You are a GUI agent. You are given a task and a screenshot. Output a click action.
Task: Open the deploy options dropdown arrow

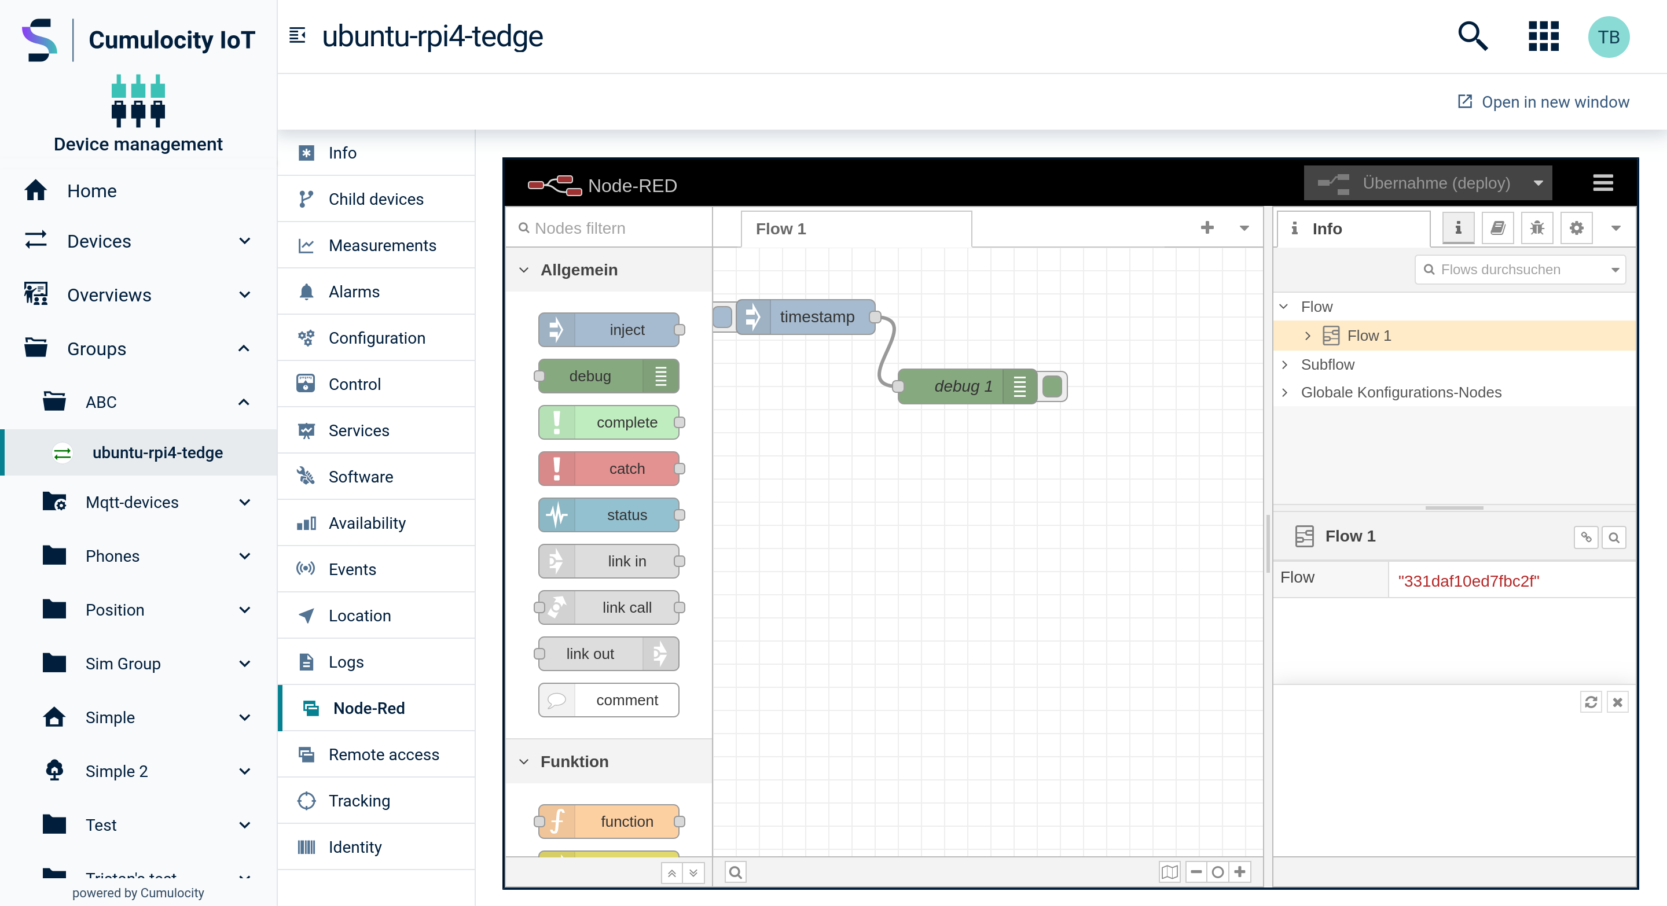[x=1537, y=183]
